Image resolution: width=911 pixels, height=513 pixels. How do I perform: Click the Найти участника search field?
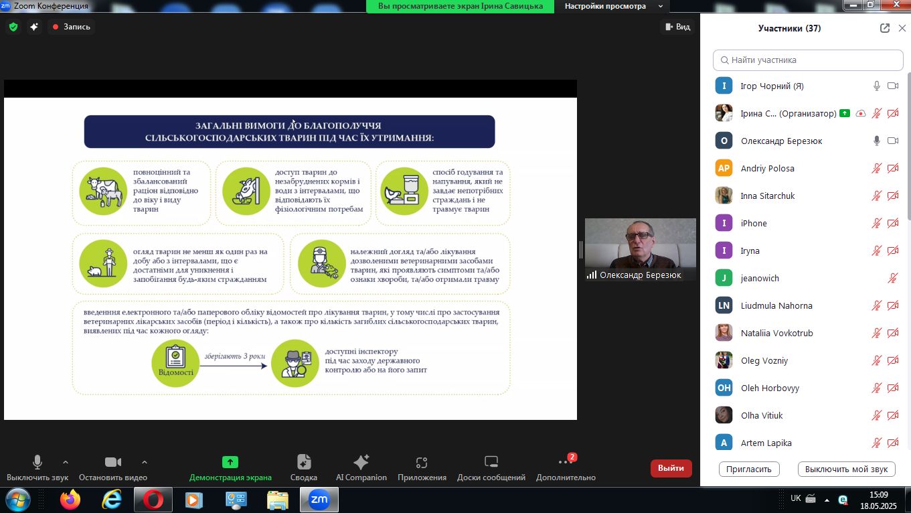pos(808,60)
